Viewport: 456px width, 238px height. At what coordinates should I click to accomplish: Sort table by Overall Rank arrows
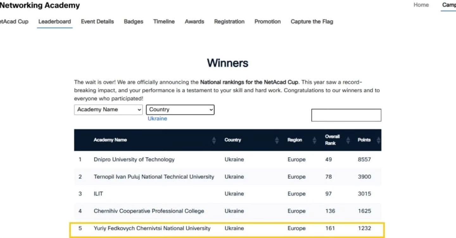tap(348, 140)
